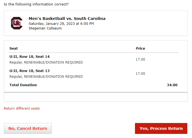192x138 pixels.
Task: Click the renewable/donation note under Seat 13
Action: click(x=46, y=77)
